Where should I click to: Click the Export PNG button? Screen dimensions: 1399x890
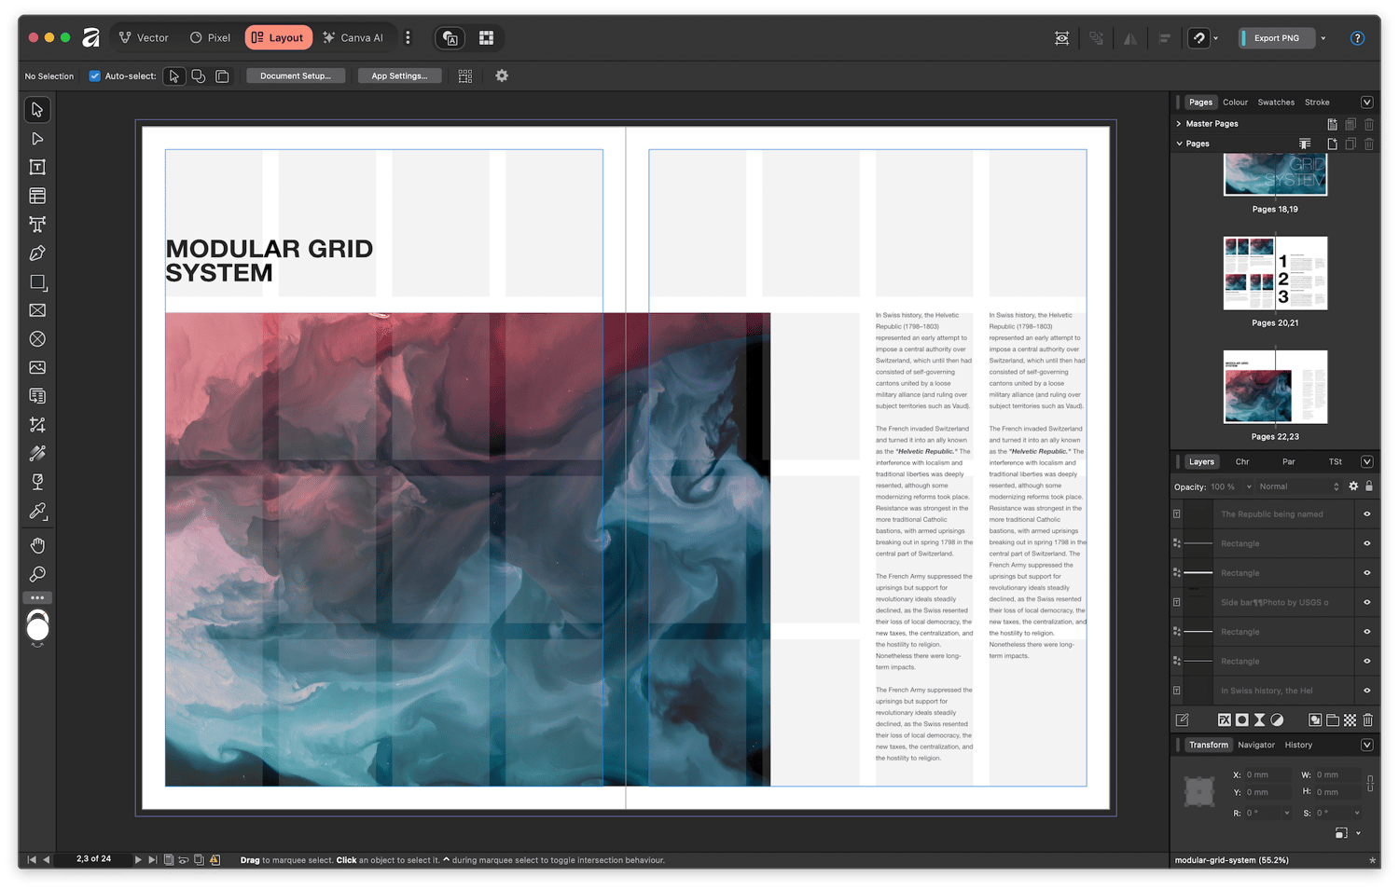pos(1276,38)
